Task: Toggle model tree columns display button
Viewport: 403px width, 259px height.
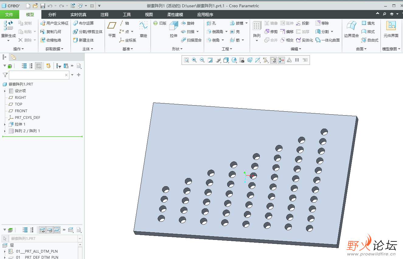Action: coord(39,66)
